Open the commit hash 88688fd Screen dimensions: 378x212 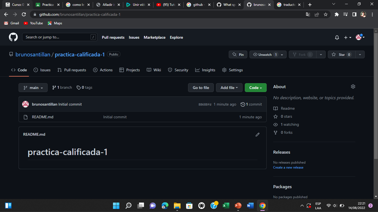[205, 104]
